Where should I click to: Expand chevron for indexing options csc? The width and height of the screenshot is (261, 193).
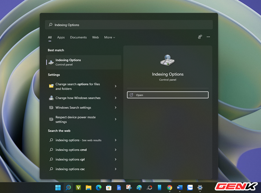click(x=115, y=169)
